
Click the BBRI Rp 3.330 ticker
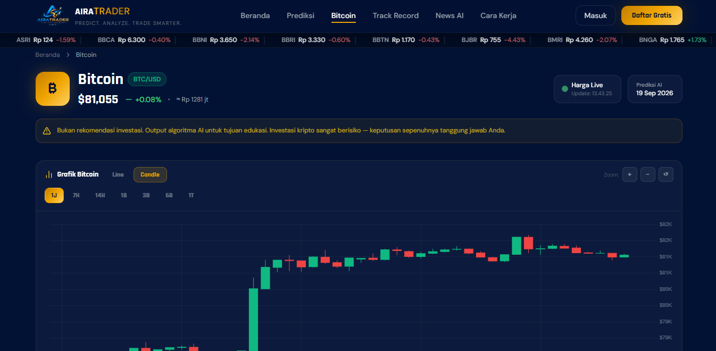(x=316, y=40)
